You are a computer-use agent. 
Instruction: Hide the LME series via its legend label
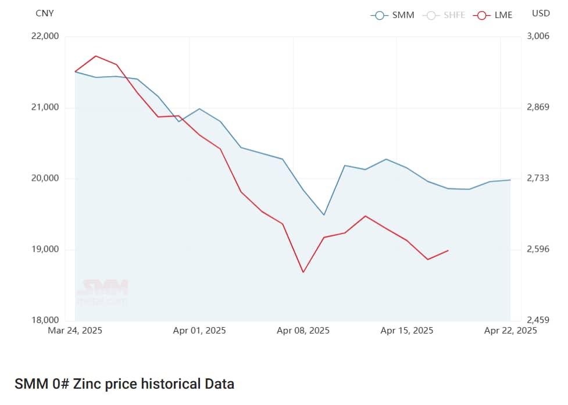point(503,15)
